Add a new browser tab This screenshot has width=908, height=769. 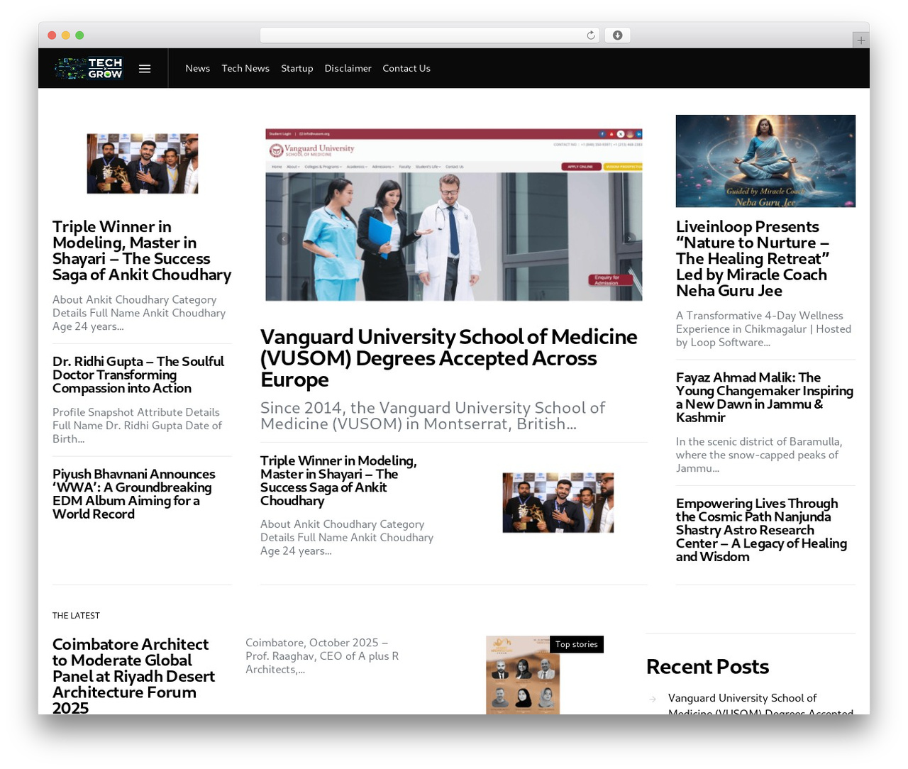click(860, 40)
